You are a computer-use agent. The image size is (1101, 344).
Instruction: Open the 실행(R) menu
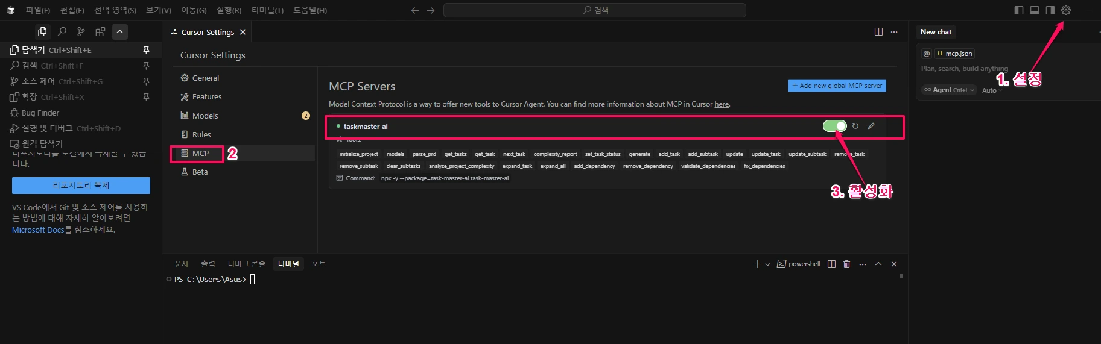(x=229, y=10)
